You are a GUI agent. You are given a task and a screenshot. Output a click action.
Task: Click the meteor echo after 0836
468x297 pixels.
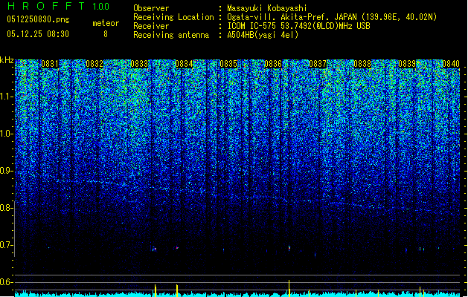pos(289,248)
